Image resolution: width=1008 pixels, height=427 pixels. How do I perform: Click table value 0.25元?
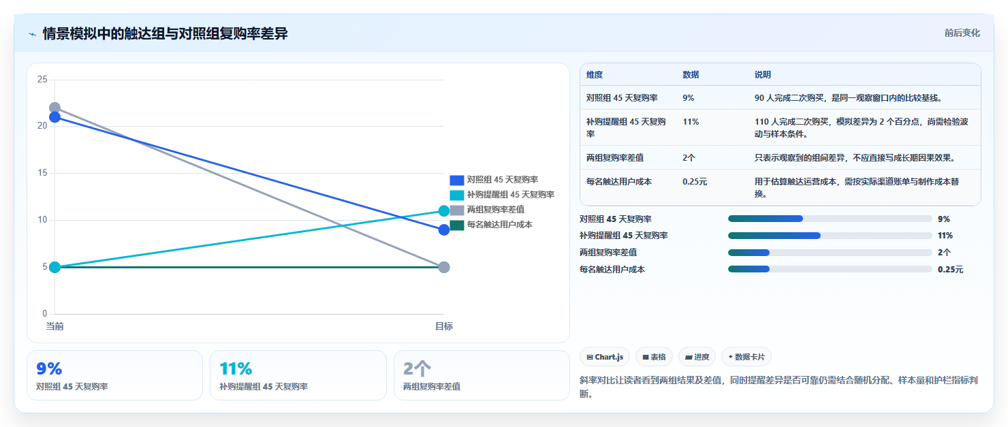coord(695,181)
